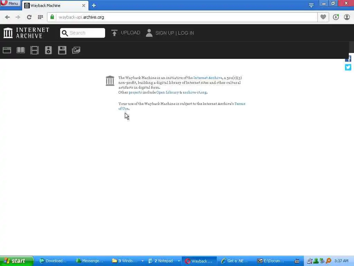Click the magnifier tray icon
354x266 pixels.
328,261
